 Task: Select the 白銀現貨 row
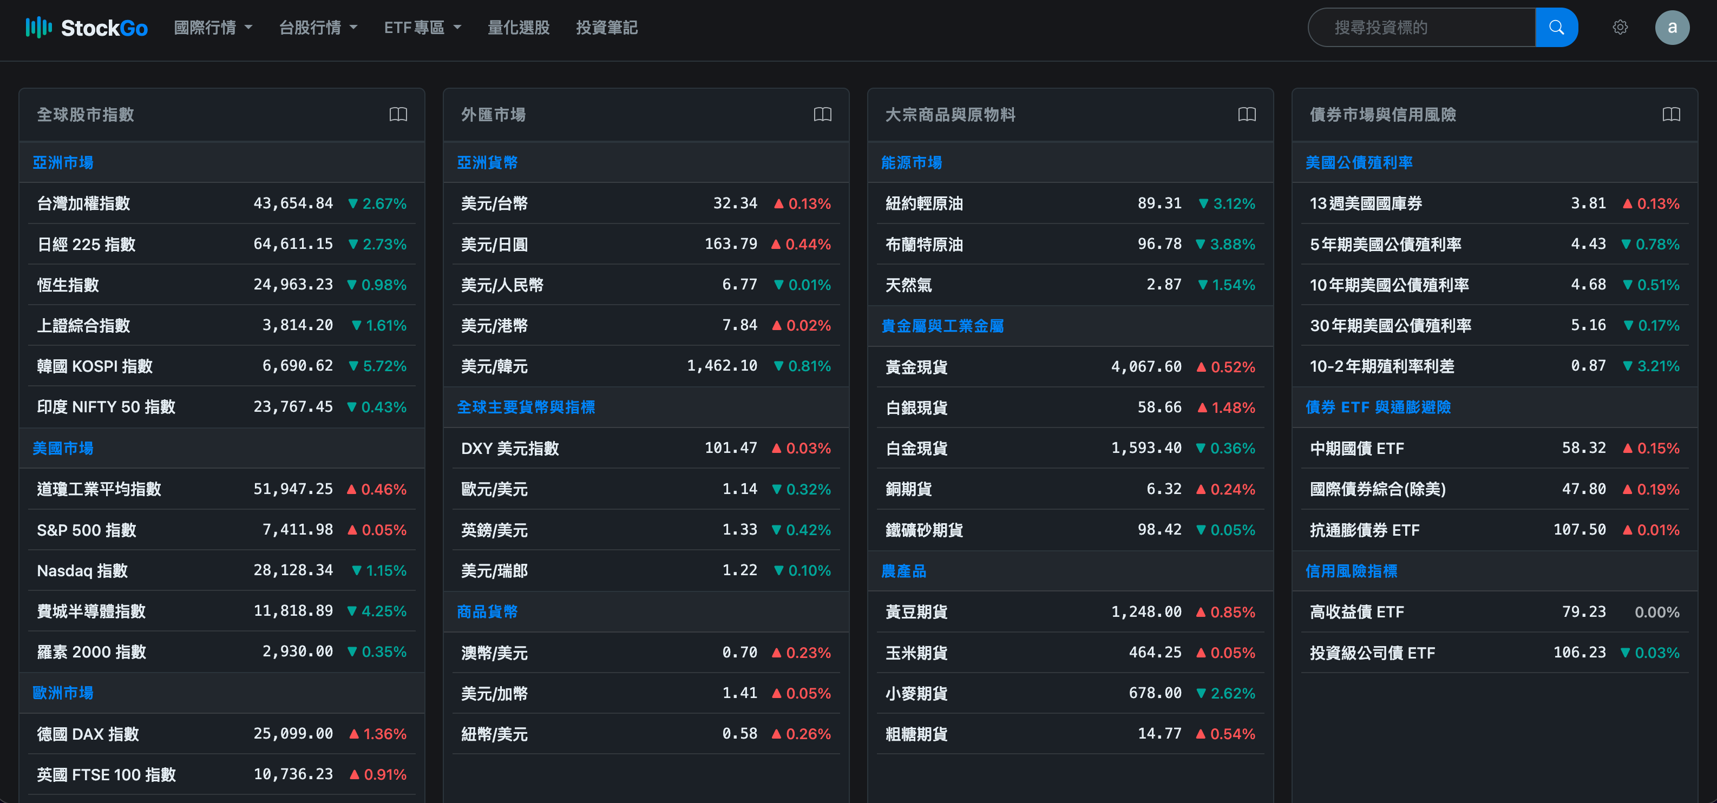tap(1071, 407)
